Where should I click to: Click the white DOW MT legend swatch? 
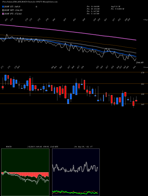tap(3, 10)
